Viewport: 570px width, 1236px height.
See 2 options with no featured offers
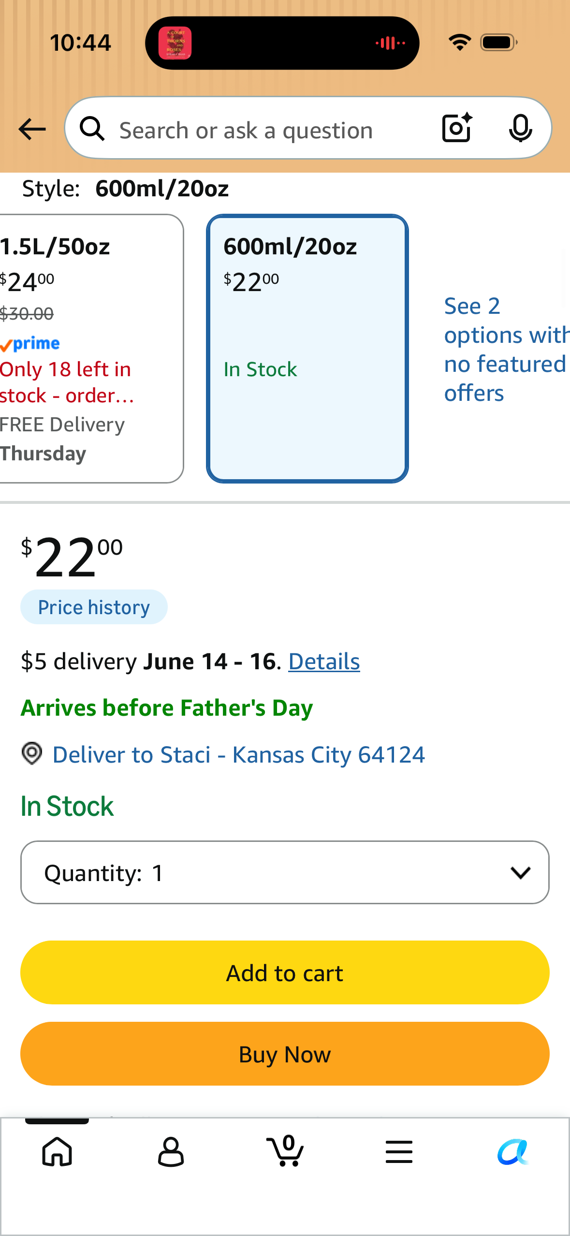[x=506, y=349]
